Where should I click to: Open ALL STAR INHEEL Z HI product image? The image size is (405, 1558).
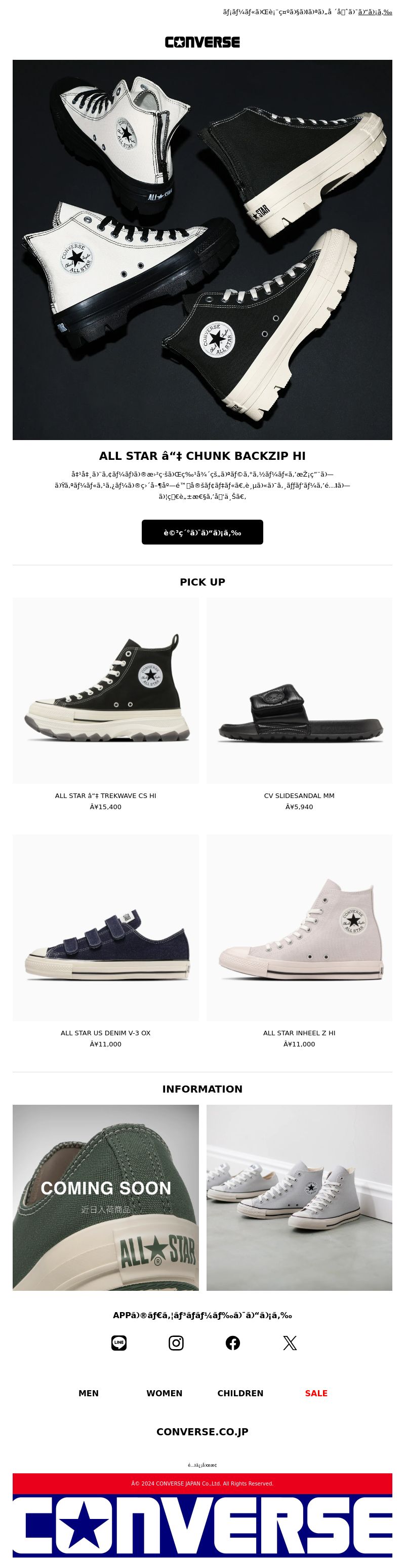[299, 928]
